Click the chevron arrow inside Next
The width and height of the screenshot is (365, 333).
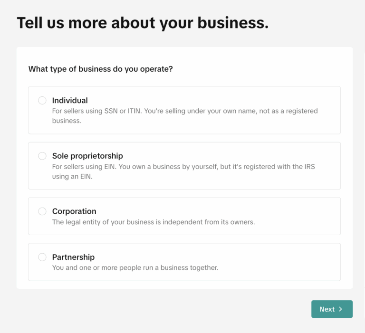click(340, 309)
